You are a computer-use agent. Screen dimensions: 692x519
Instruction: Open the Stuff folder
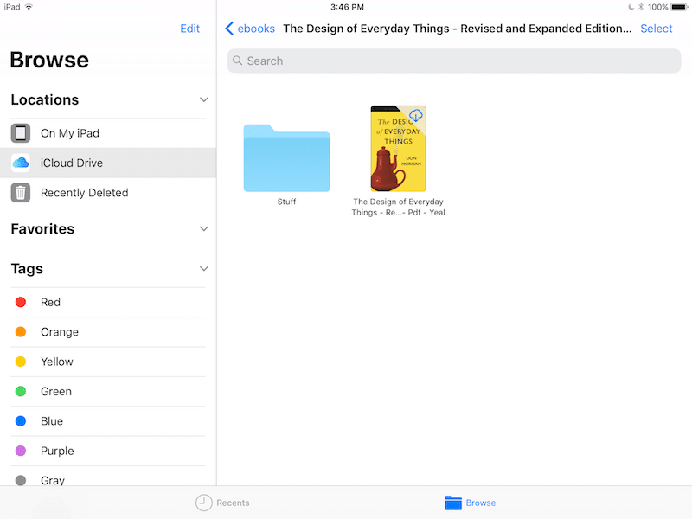coord(286,158)
